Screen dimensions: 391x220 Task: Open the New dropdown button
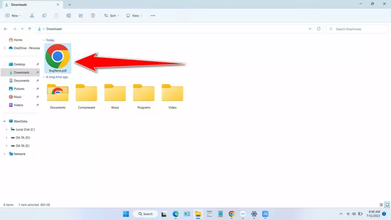(x=13, y=15)
